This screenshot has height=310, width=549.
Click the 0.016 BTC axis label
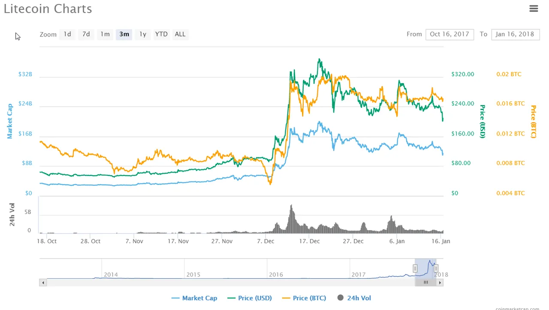click(510, 104)
